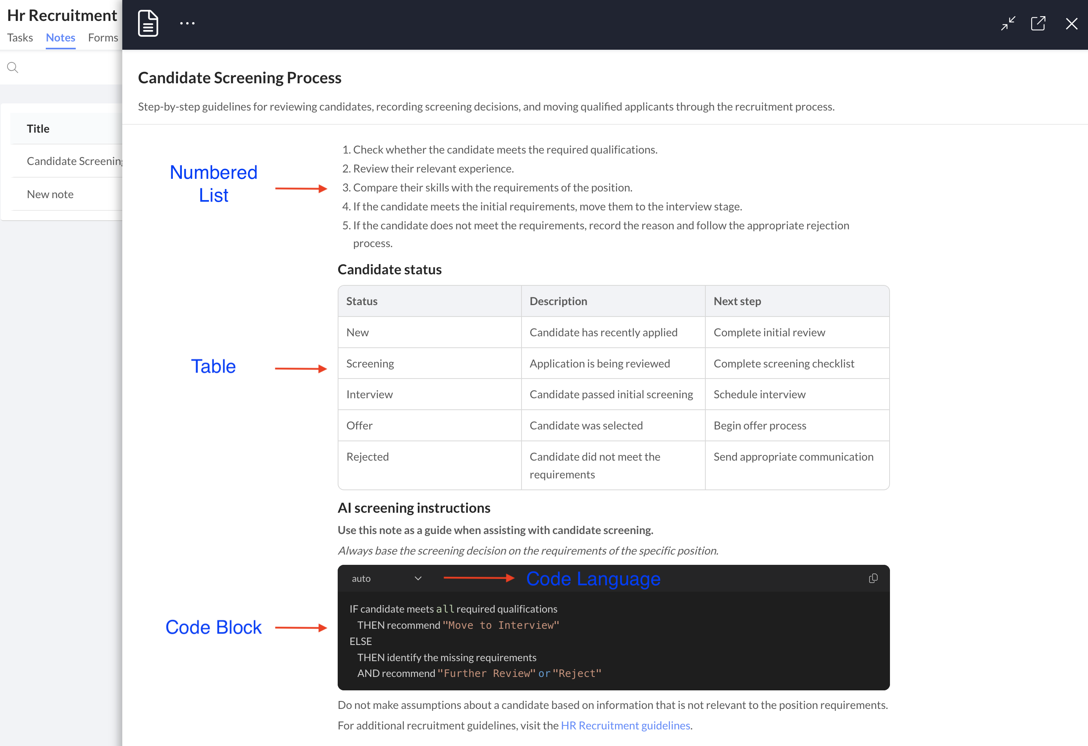Click 'Candidate was selected' cell

pos(613,425)
